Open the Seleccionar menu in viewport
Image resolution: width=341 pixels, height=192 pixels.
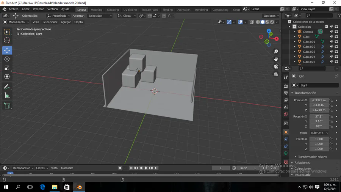[x=50, y=22]
